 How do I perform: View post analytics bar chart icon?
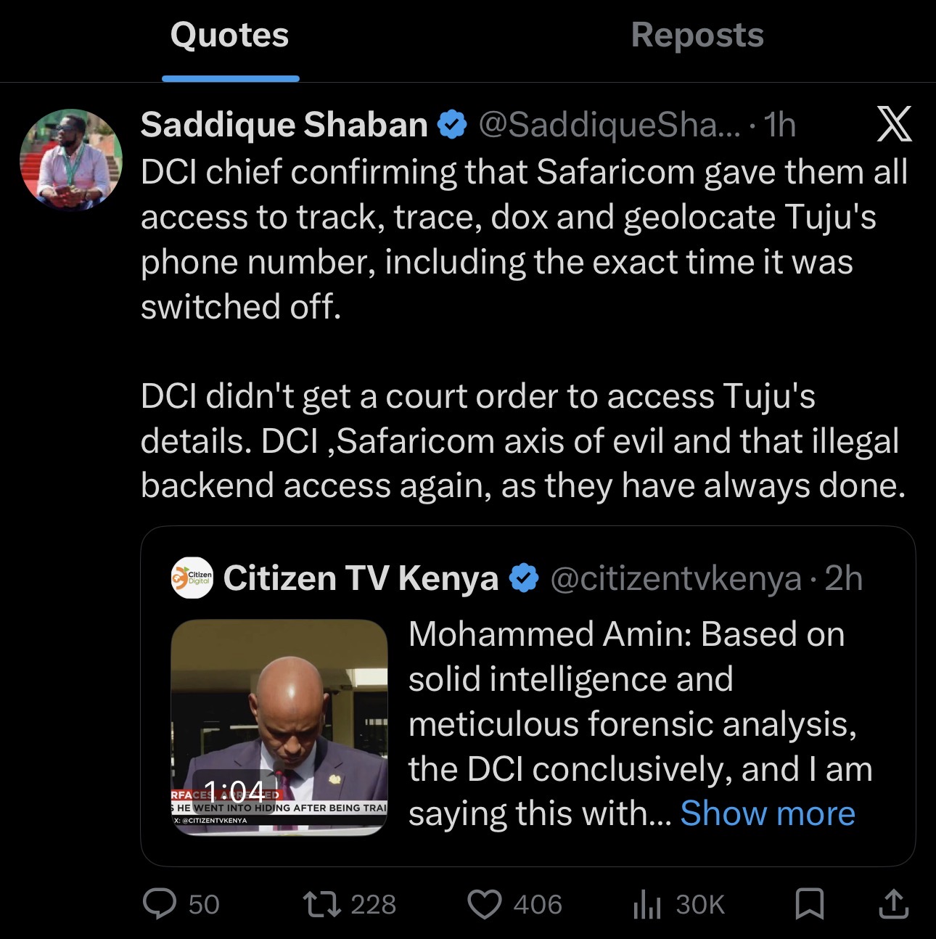click(x=646, y=904)
